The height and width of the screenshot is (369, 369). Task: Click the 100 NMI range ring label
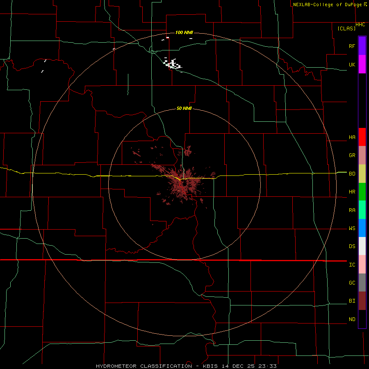[184, 32]
